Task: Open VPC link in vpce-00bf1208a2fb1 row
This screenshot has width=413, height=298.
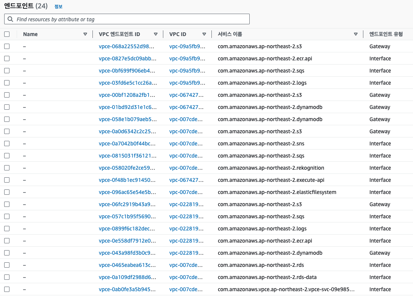Action: 186,95
